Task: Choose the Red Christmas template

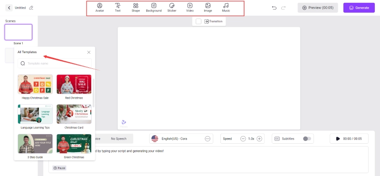Action: (74, 84)
